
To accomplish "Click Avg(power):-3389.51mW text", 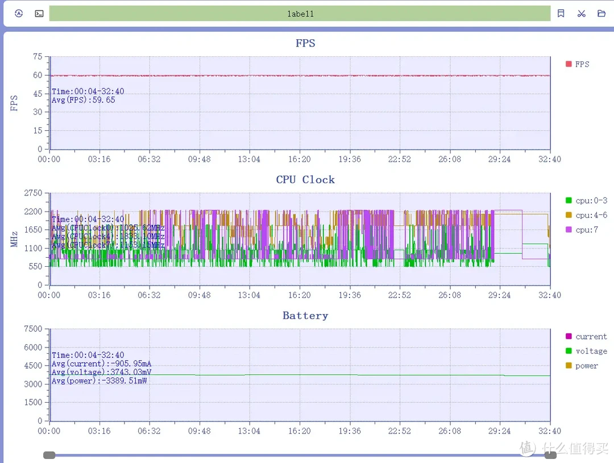I will 99,381.
